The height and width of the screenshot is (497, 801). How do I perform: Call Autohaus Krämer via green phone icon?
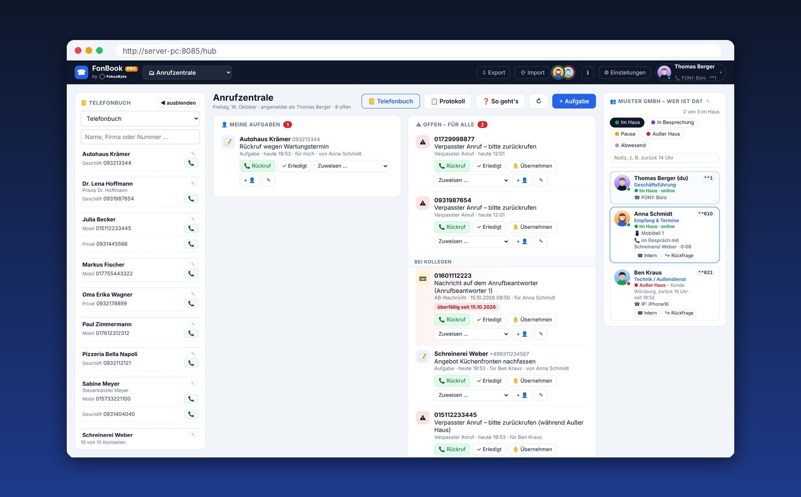[191, 163]
